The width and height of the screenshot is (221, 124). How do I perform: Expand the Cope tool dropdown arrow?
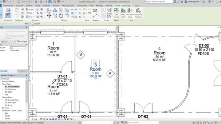point(35,9)
